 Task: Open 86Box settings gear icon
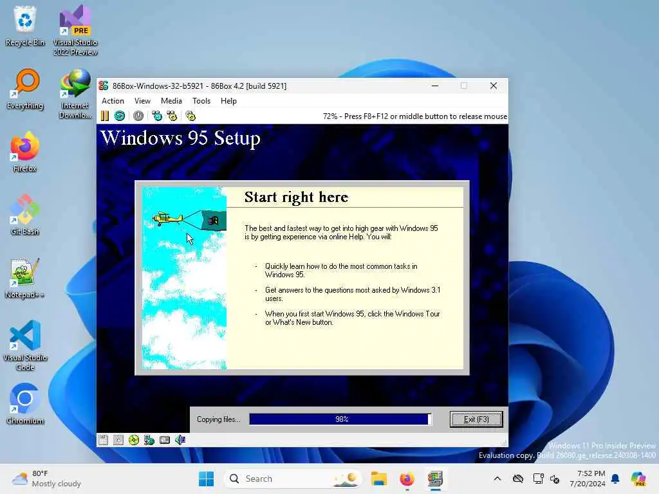190,116
